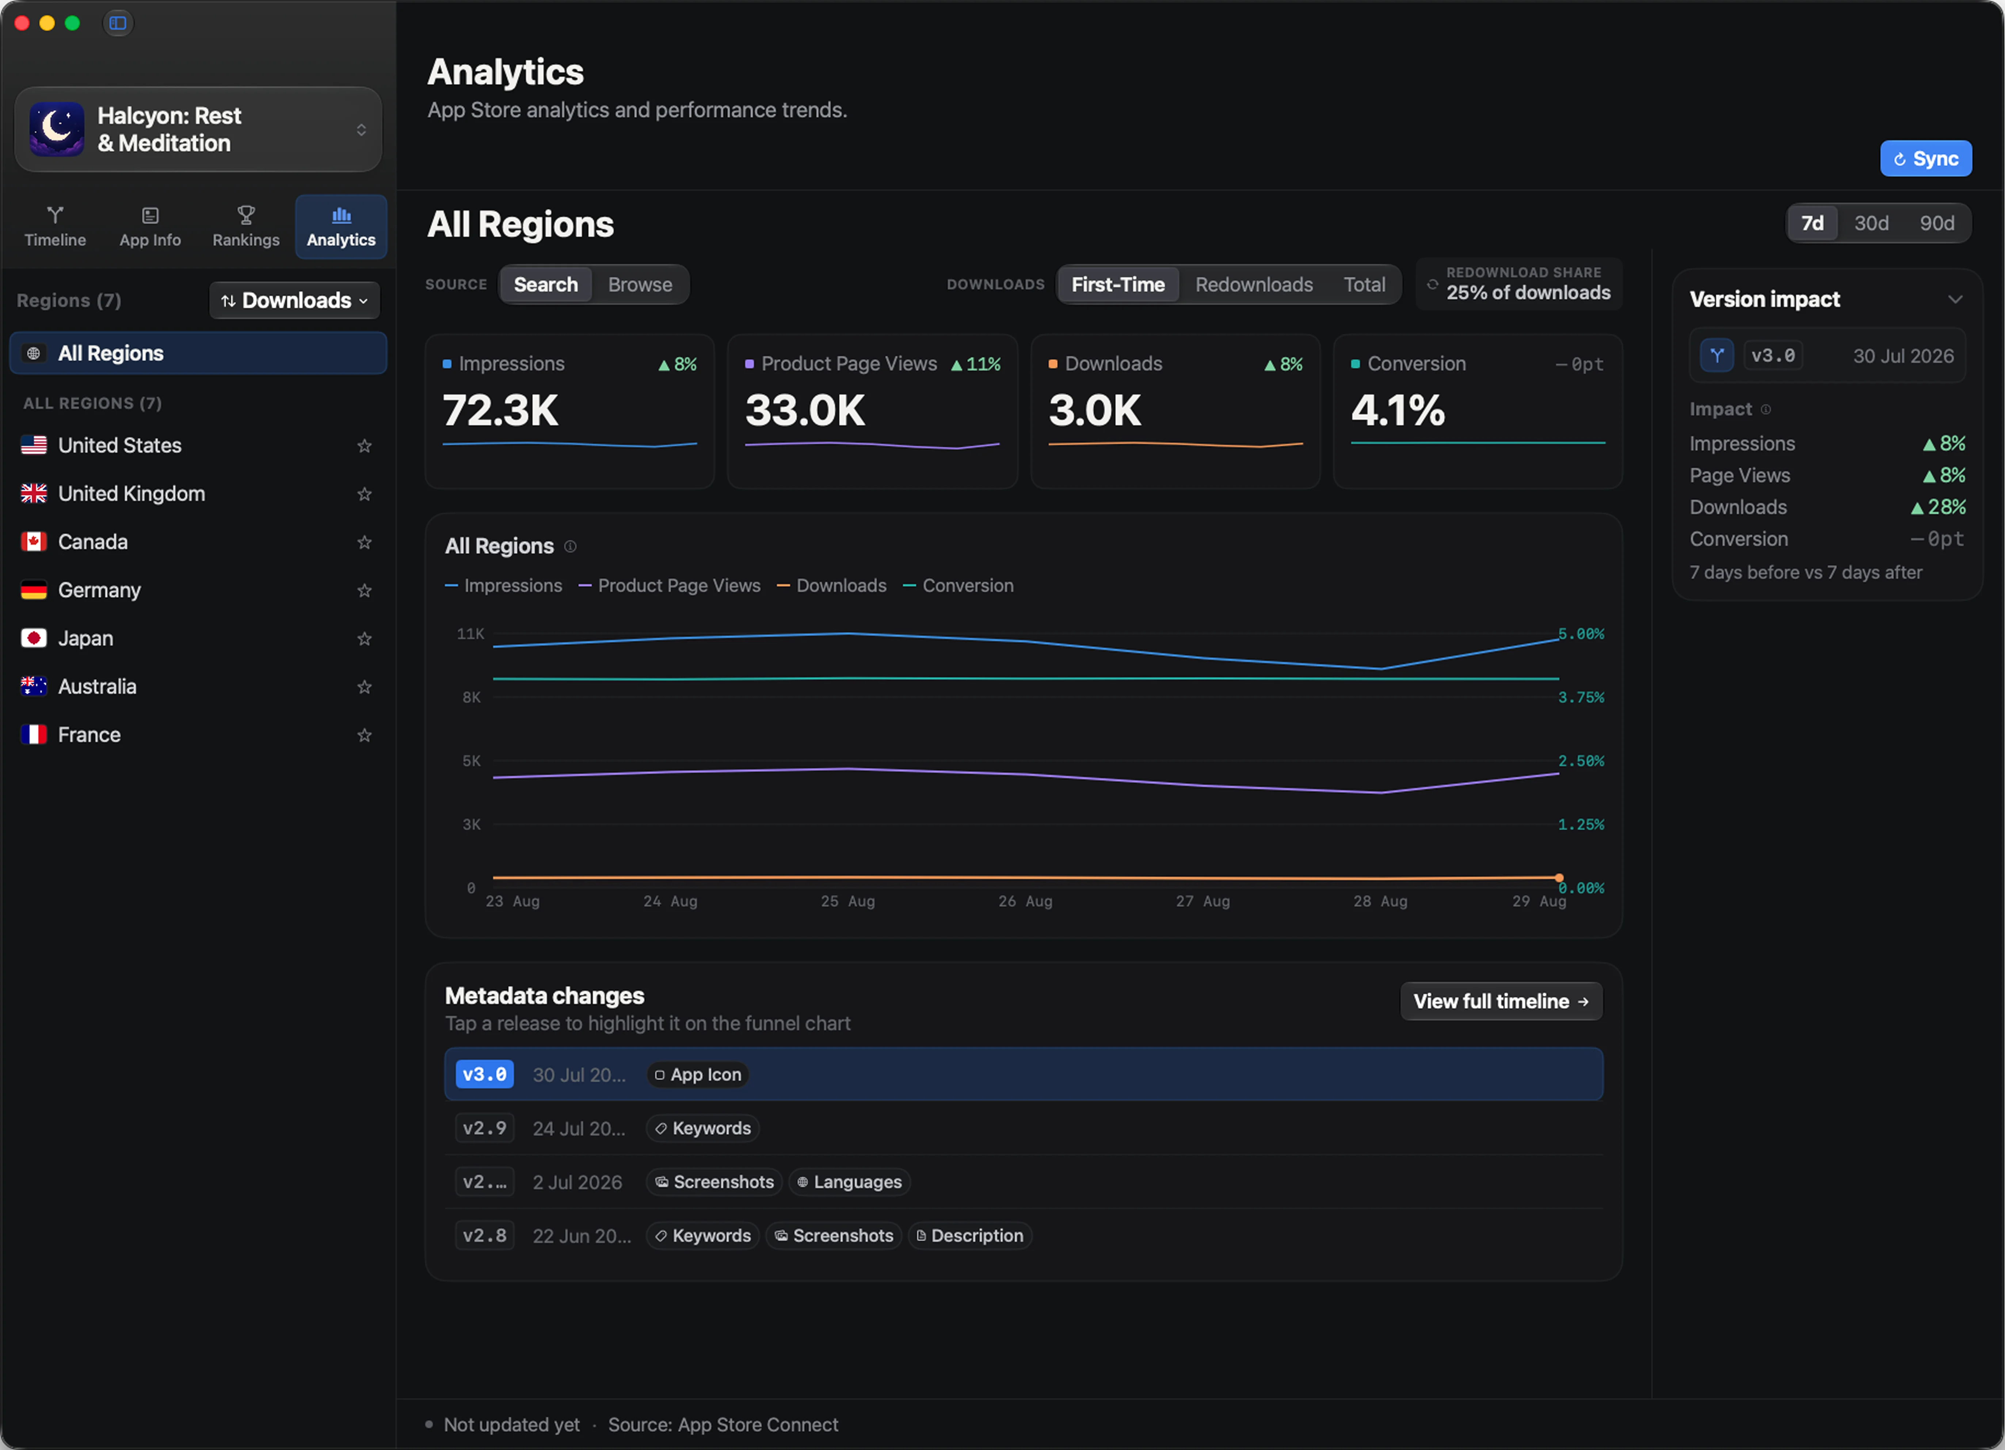Open the Timeline tab

(55, 227)
